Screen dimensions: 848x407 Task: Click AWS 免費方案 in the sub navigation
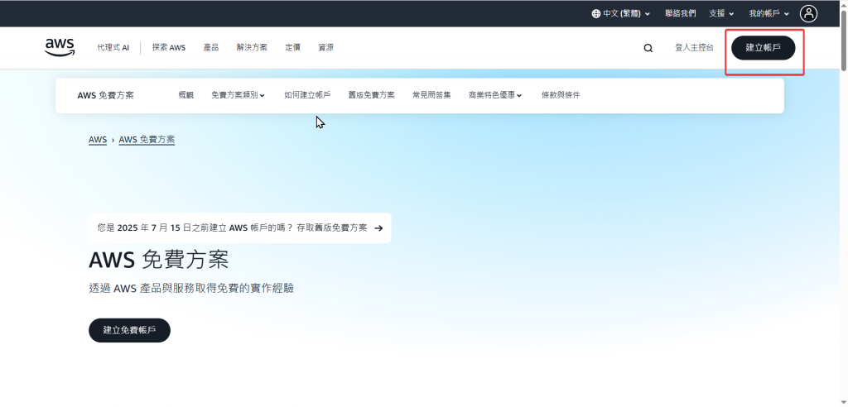[x=105, y=96]
